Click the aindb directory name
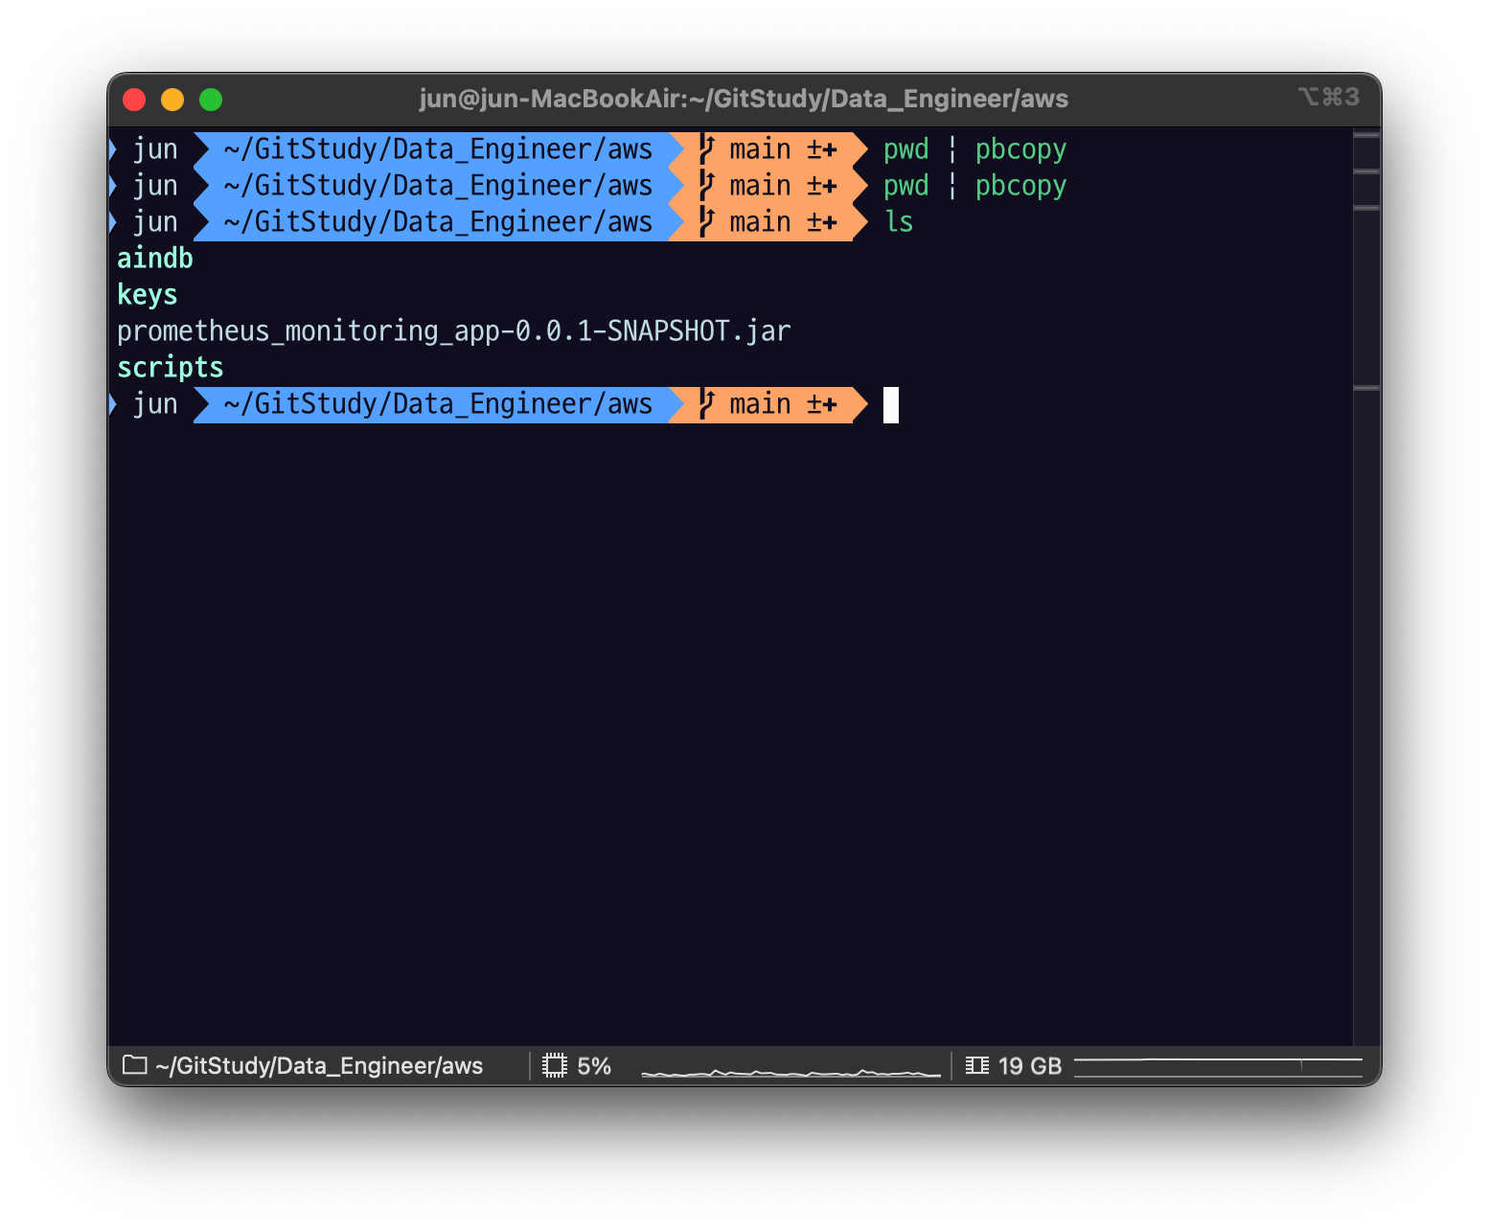 tap(155, 259)
